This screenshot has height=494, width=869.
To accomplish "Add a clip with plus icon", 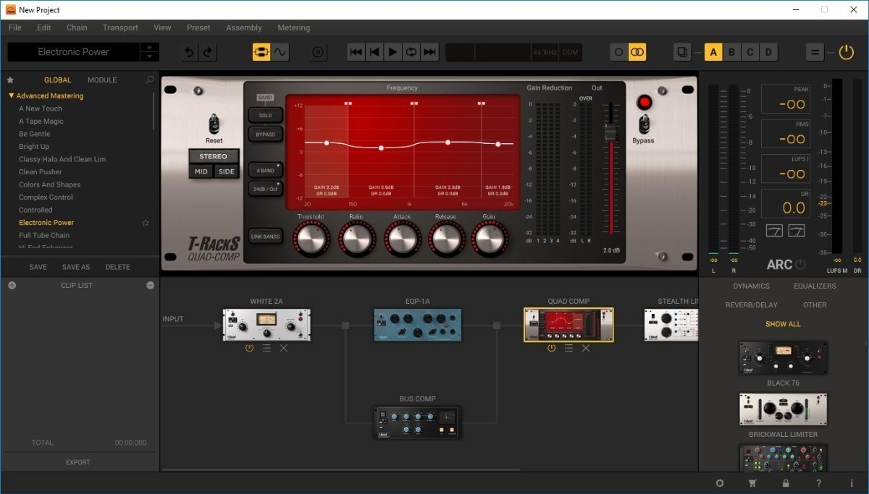I will [x=12, y=286].
